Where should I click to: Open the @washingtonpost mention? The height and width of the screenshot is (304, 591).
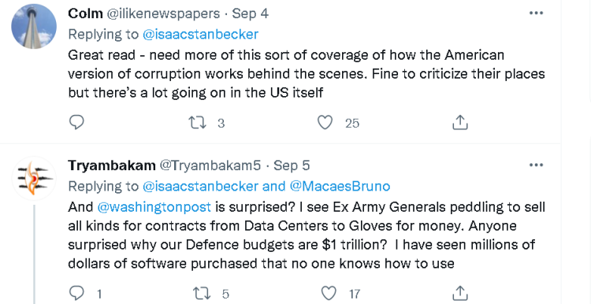point(154,207)
